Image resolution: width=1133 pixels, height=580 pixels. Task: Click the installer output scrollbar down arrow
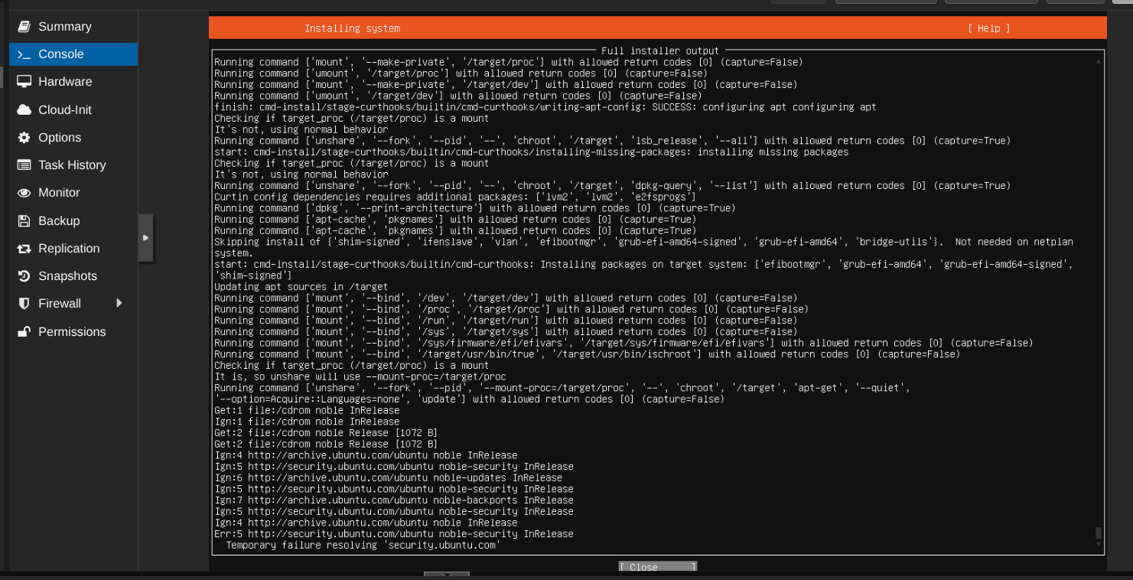pyautogui.click(x=1099, y=545)
